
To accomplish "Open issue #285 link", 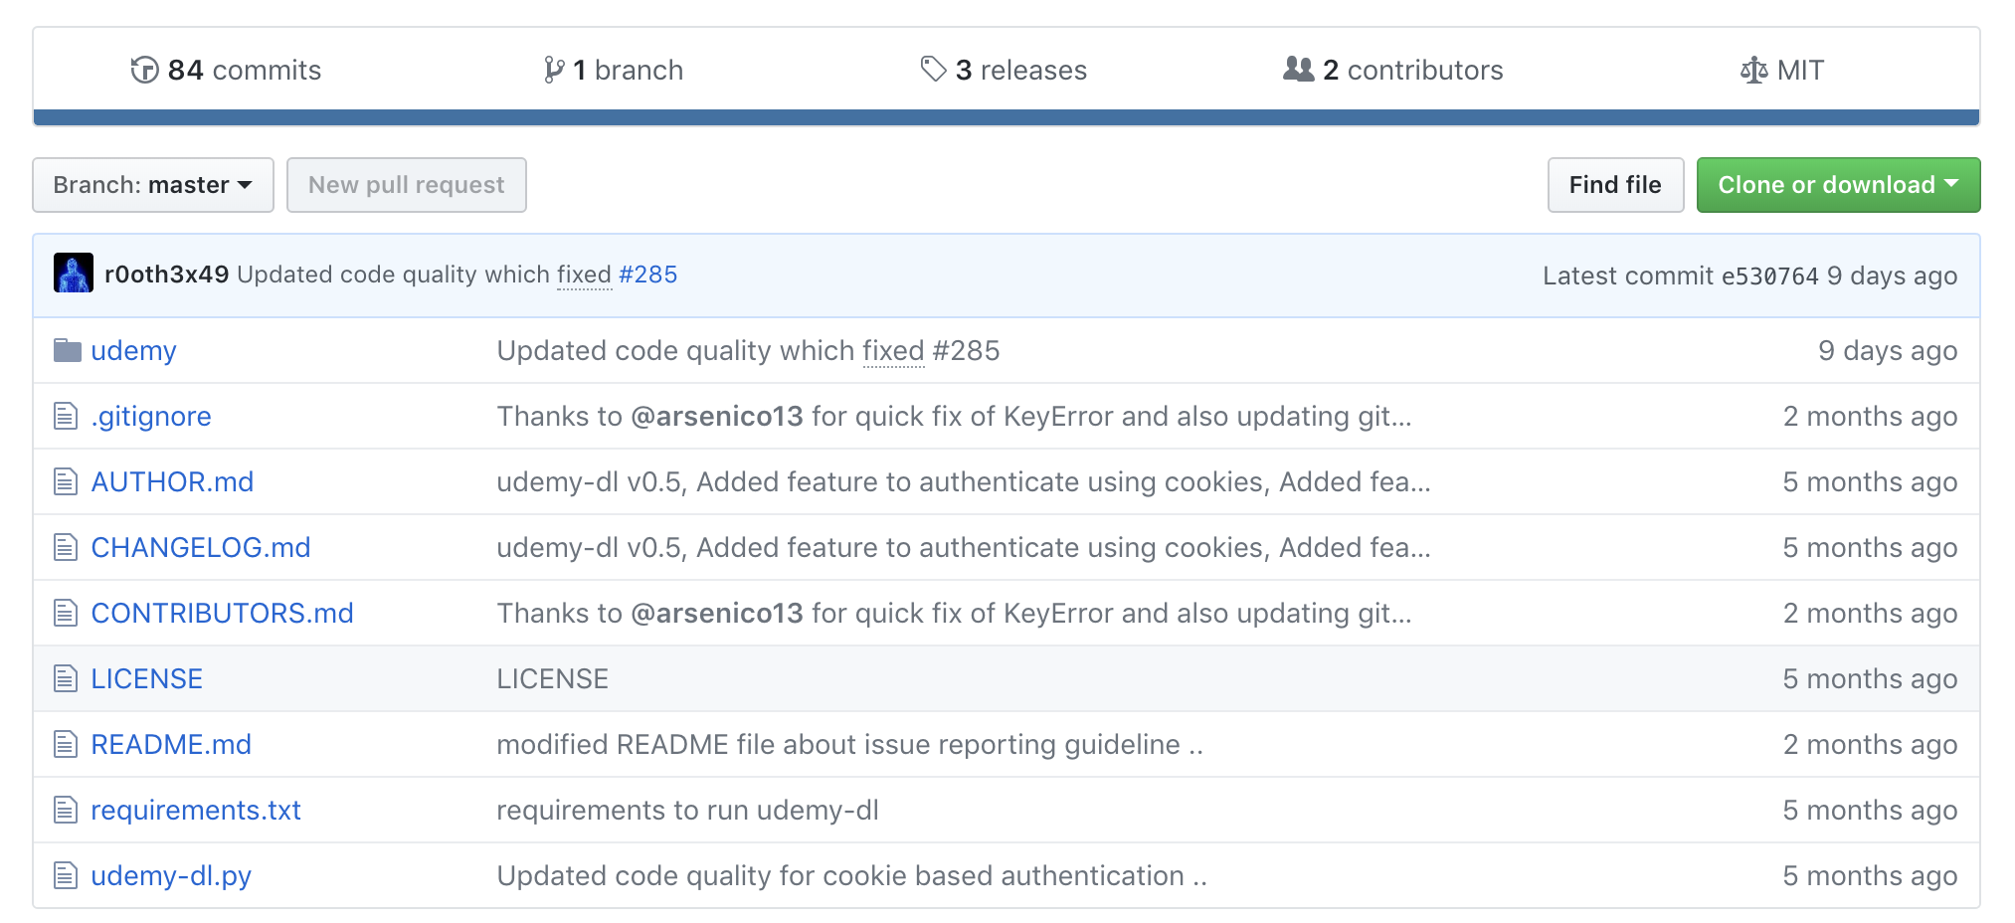I will tap(648, 275).
